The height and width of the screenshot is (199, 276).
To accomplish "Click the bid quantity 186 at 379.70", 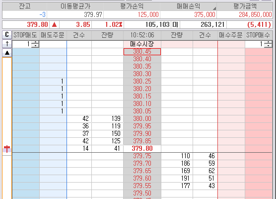I will click(x=177, y=163).
